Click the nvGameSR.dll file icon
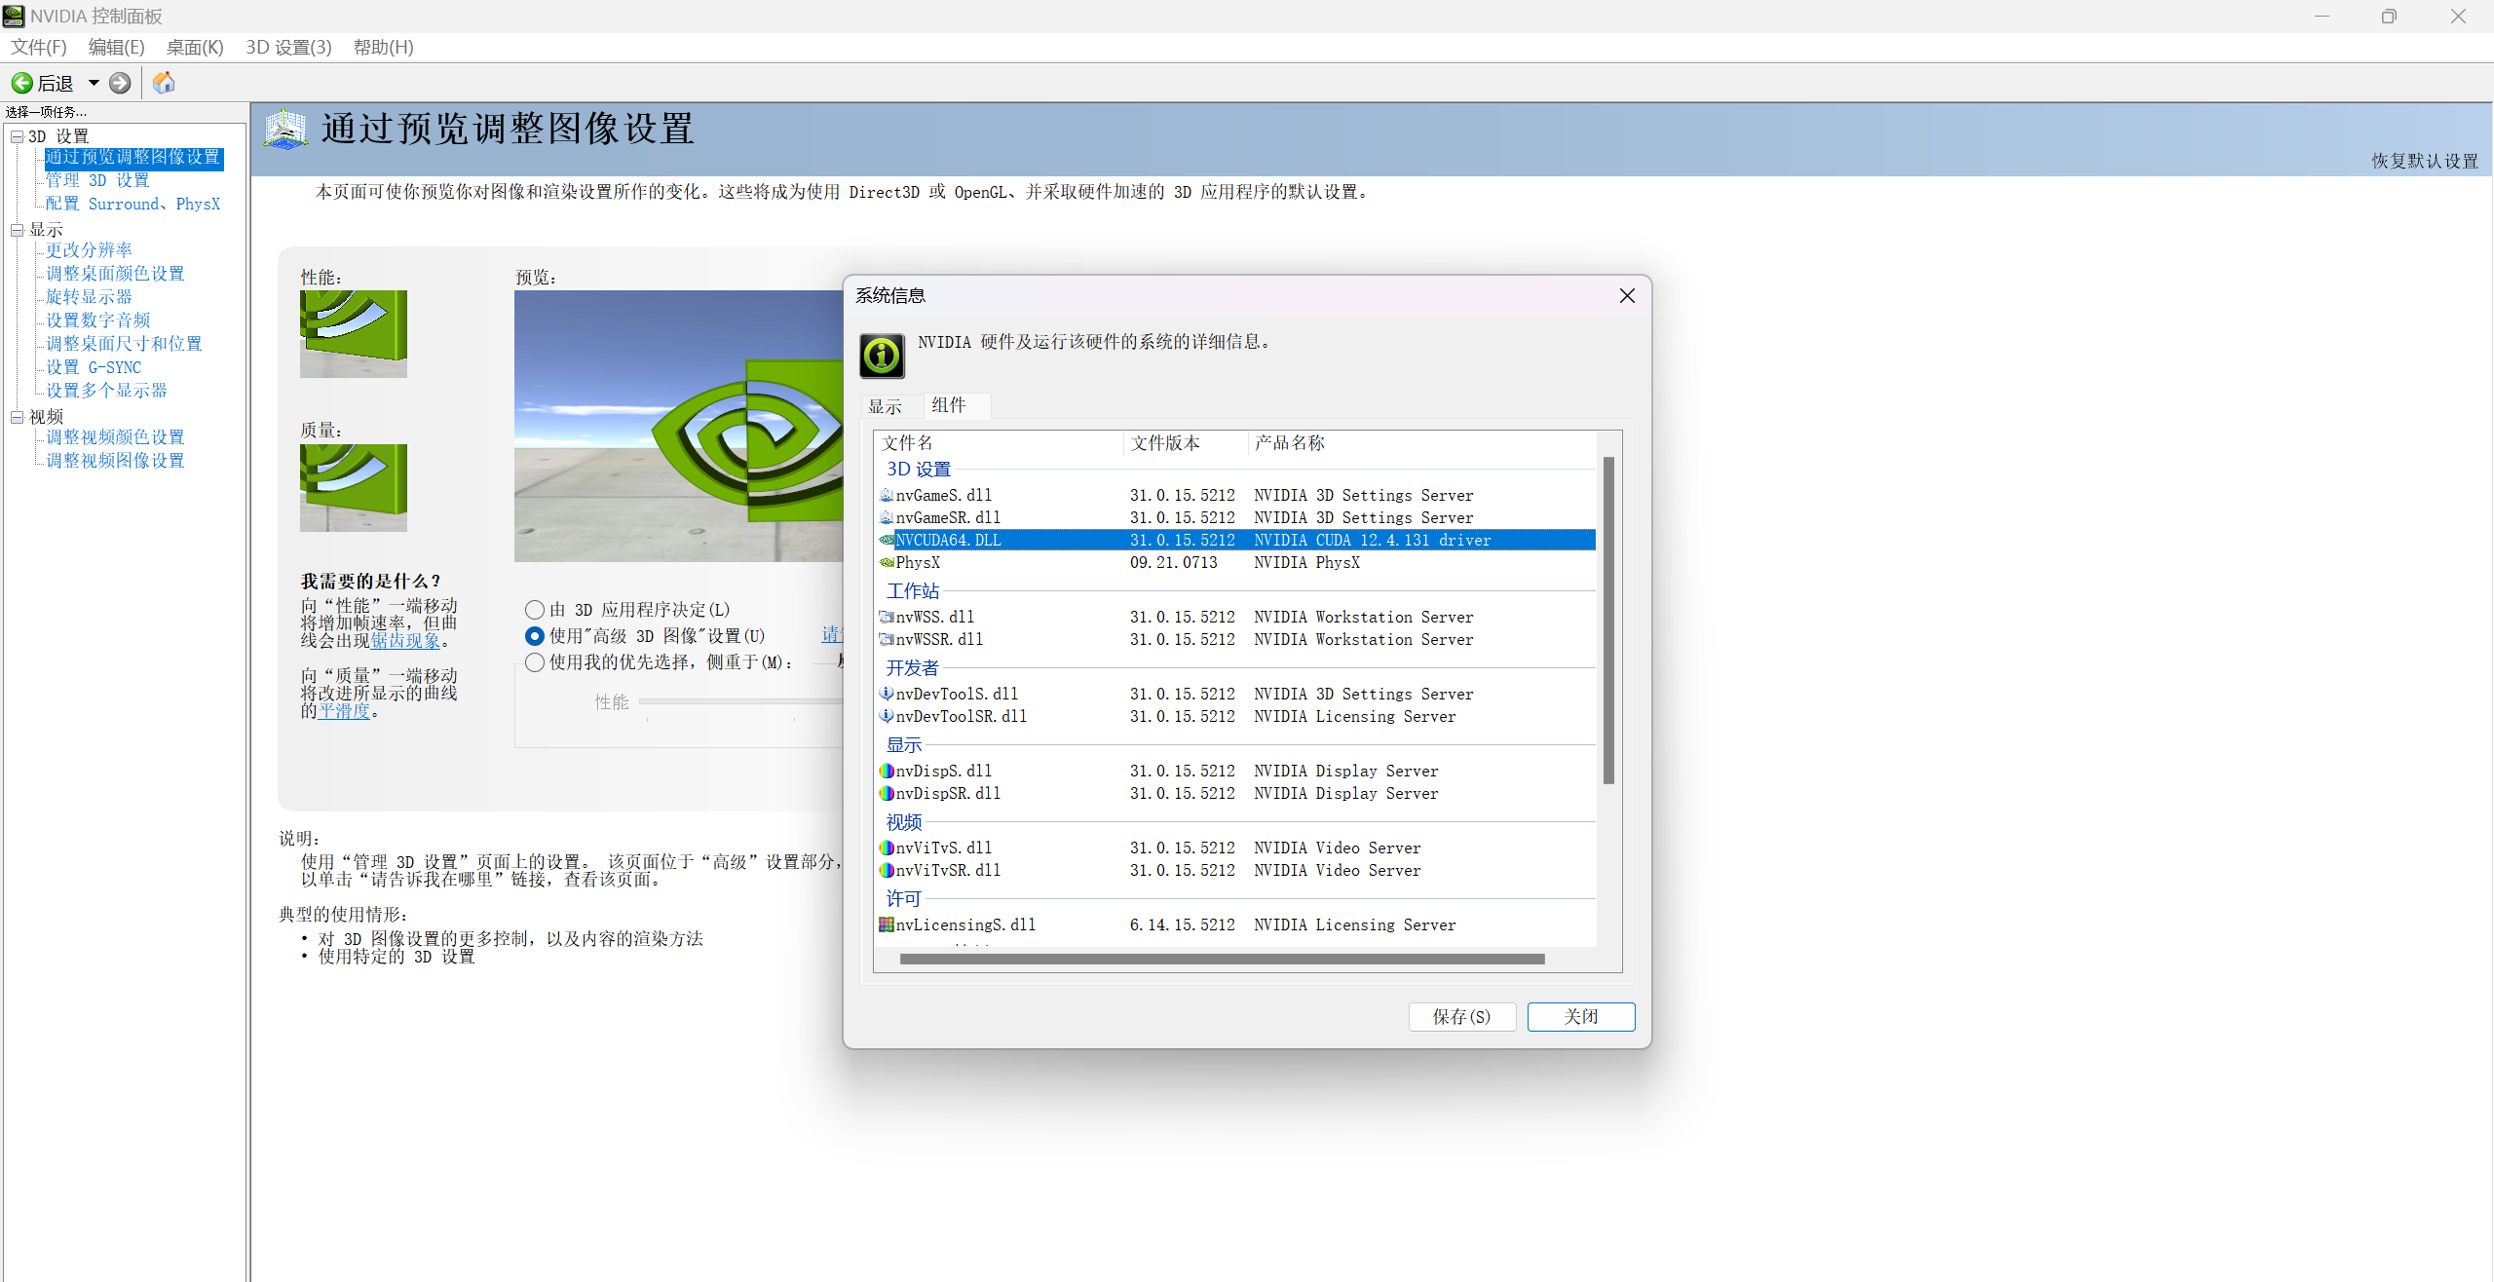The width and height of the screenshot is (2494, 1282). pyautogui.click(x=887, y=517)
